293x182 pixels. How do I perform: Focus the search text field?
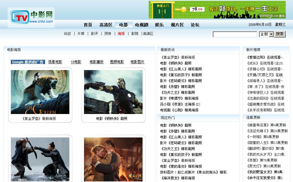click(x=235, y=34)
